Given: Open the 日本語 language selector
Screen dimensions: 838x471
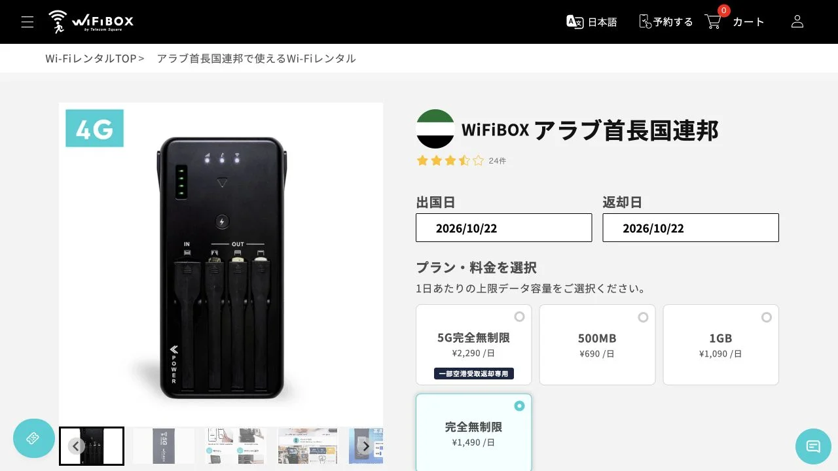Looking at the screenshot, I should tap(592, 22).
